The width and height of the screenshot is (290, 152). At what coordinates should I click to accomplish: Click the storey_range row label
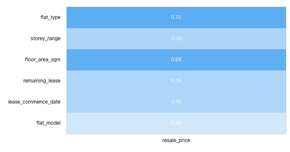point(46,38)
